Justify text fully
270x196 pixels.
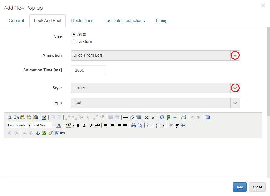coord(125,125)
